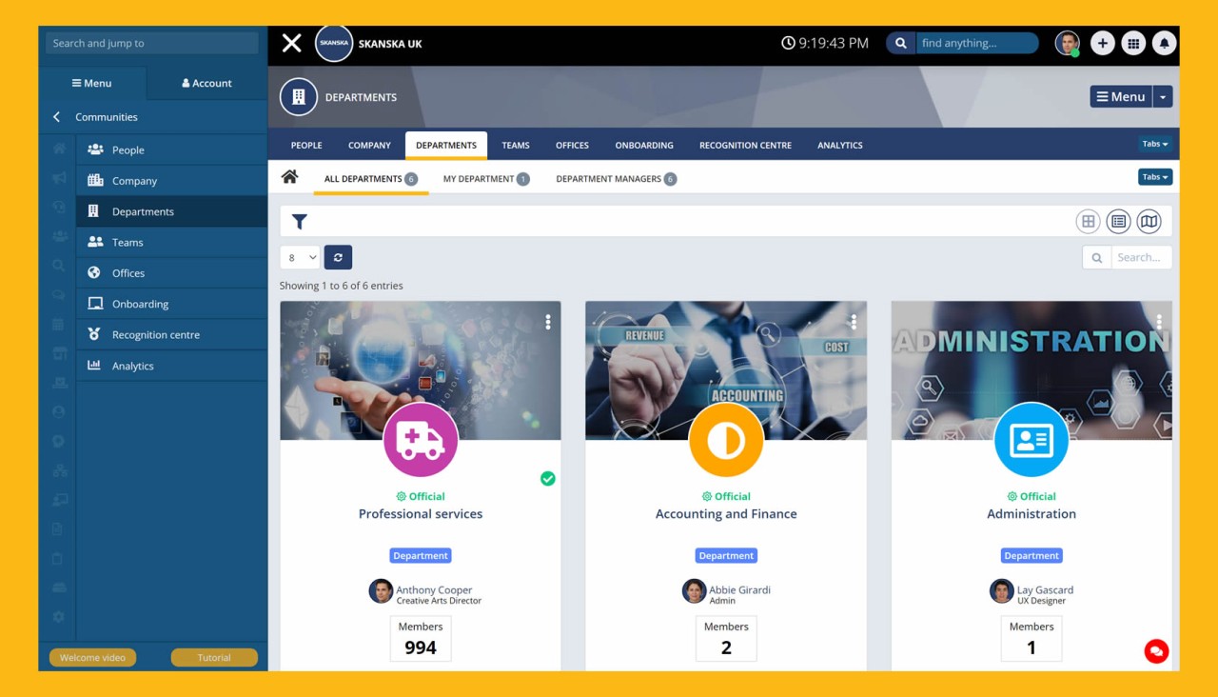The height and width of the screenshot is (697, 1218).
Task: Open notifications bell in the top bar
Action: (1164, 43)
